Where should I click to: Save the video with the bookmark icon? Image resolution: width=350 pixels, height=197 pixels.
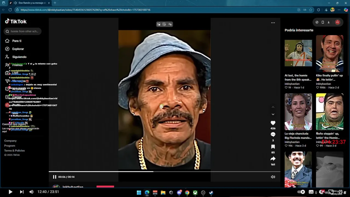273,147
